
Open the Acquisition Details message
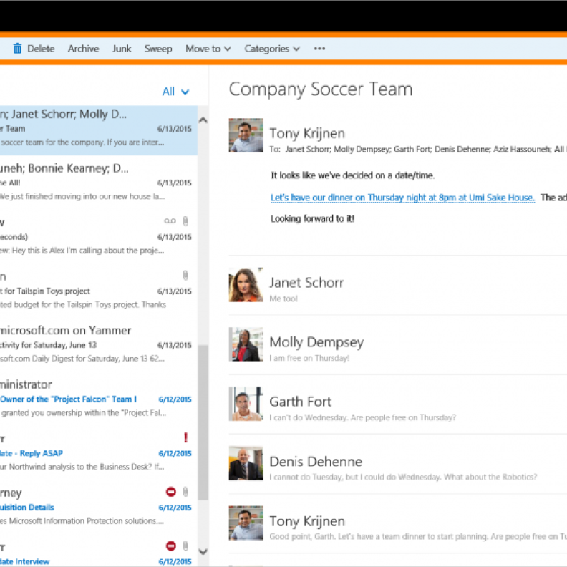point(98,507)
